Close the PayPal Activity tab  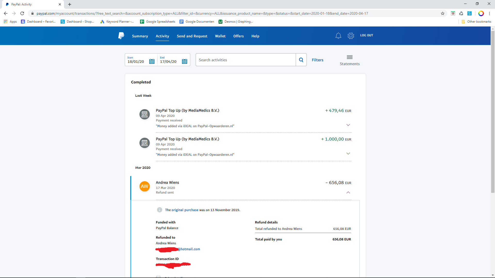pyautogui.click(x=60, y=4)
